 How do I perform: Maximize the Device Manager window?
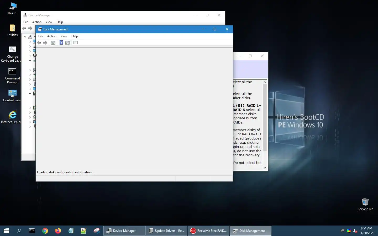pos(207,15)
